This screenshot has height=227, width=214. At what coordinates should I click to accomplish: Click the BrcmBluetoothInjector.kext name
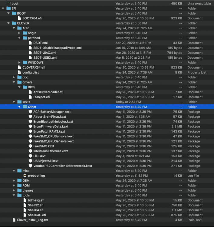pyautogui.click(x=53, y=122)
